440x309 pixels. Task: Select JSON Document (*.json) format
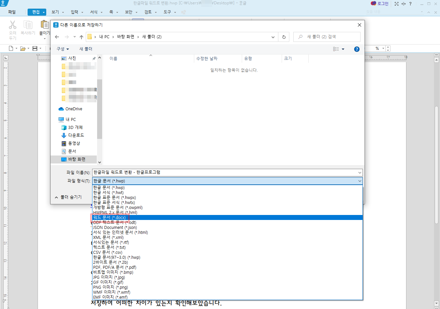coord(227,228)
